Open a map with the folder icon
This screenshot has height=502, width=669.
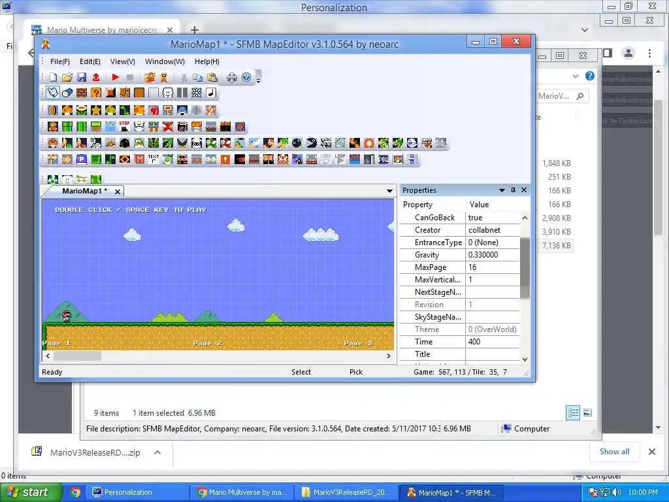tap(67, 77)
